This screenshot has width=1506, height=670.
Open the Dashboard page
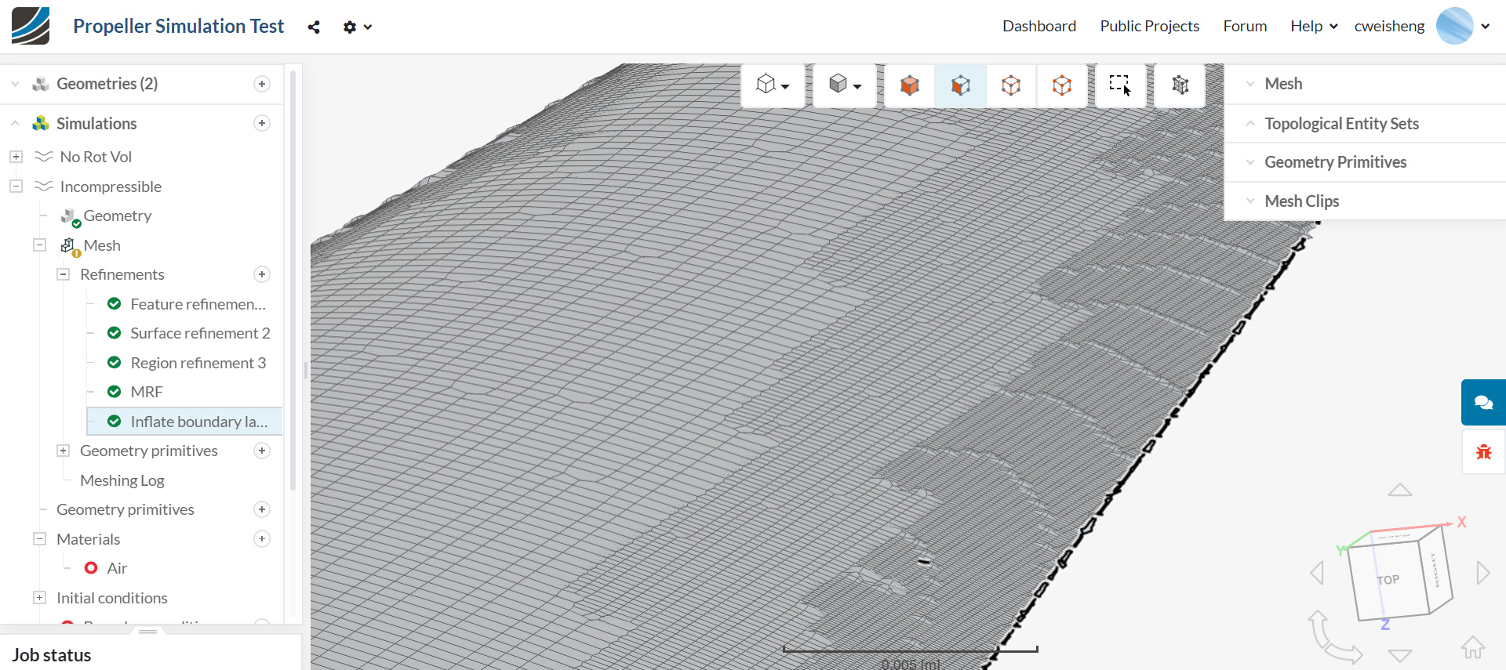point(1039,26)
